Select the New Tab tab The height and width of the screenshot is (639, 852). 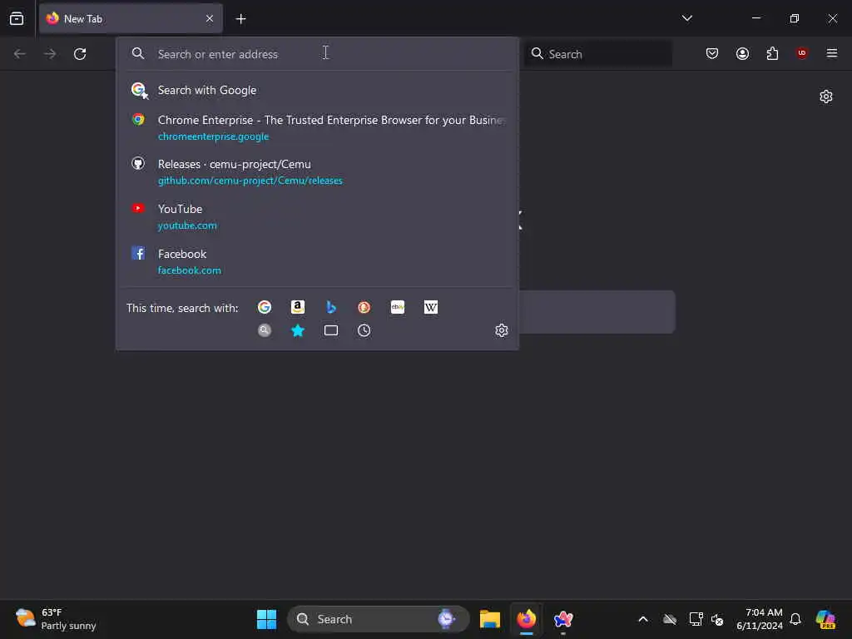tap(131, 18)
